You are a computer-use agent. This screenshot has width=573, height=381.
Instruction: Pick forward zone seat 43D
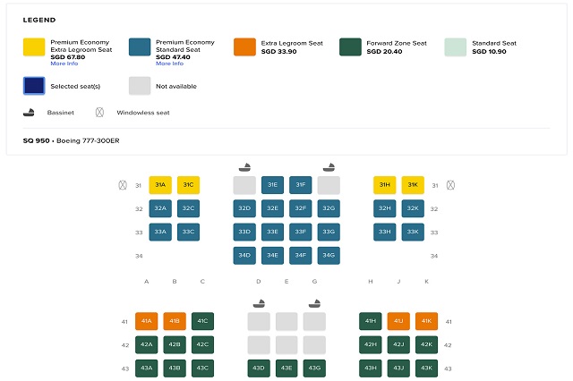(x=259, y=368)
